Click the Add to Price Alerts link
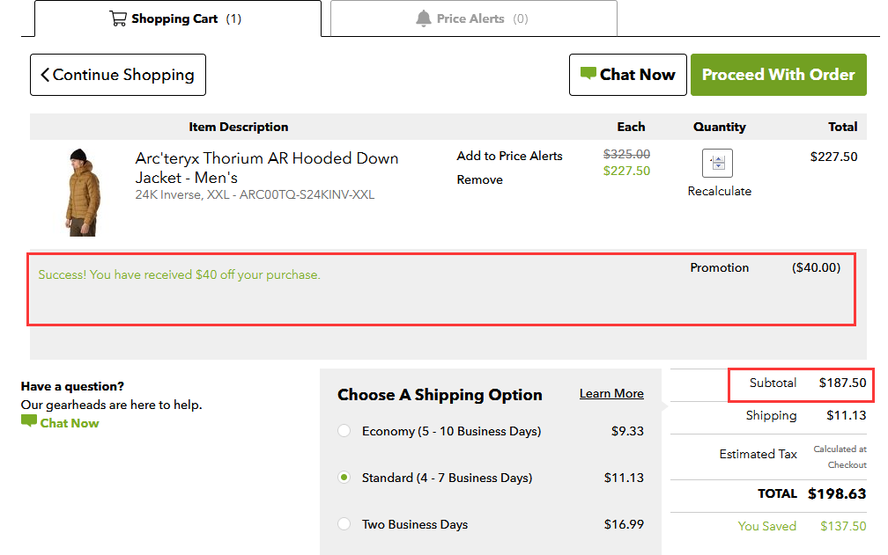The width and height of the screenshot is (888, 555). [509, 156]
